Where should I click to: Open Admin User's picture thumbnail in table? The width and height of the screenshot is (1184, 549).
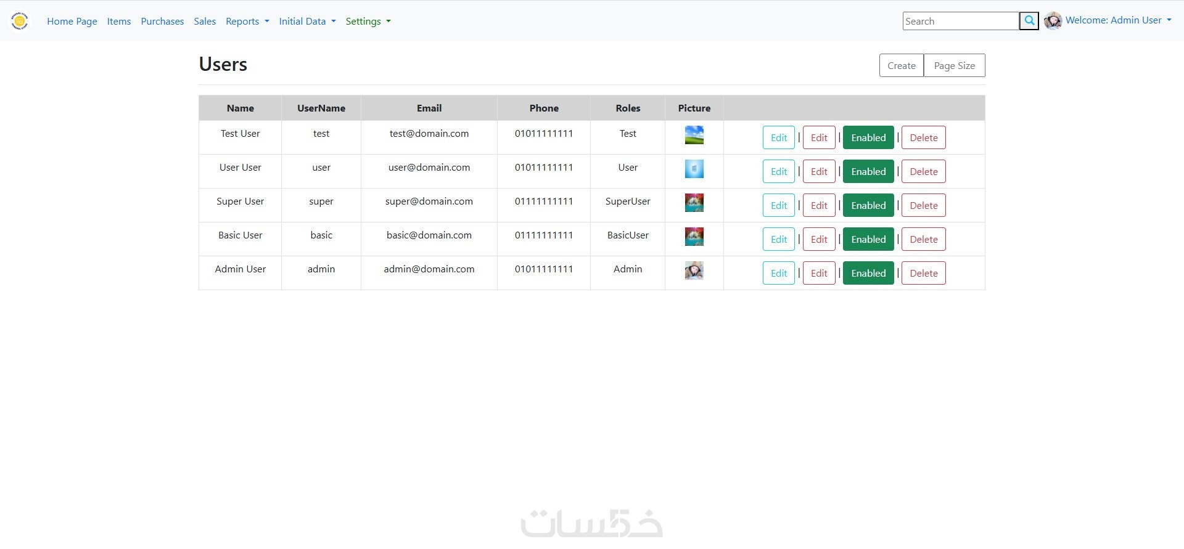pyautogui.click(x=694, y=270)
